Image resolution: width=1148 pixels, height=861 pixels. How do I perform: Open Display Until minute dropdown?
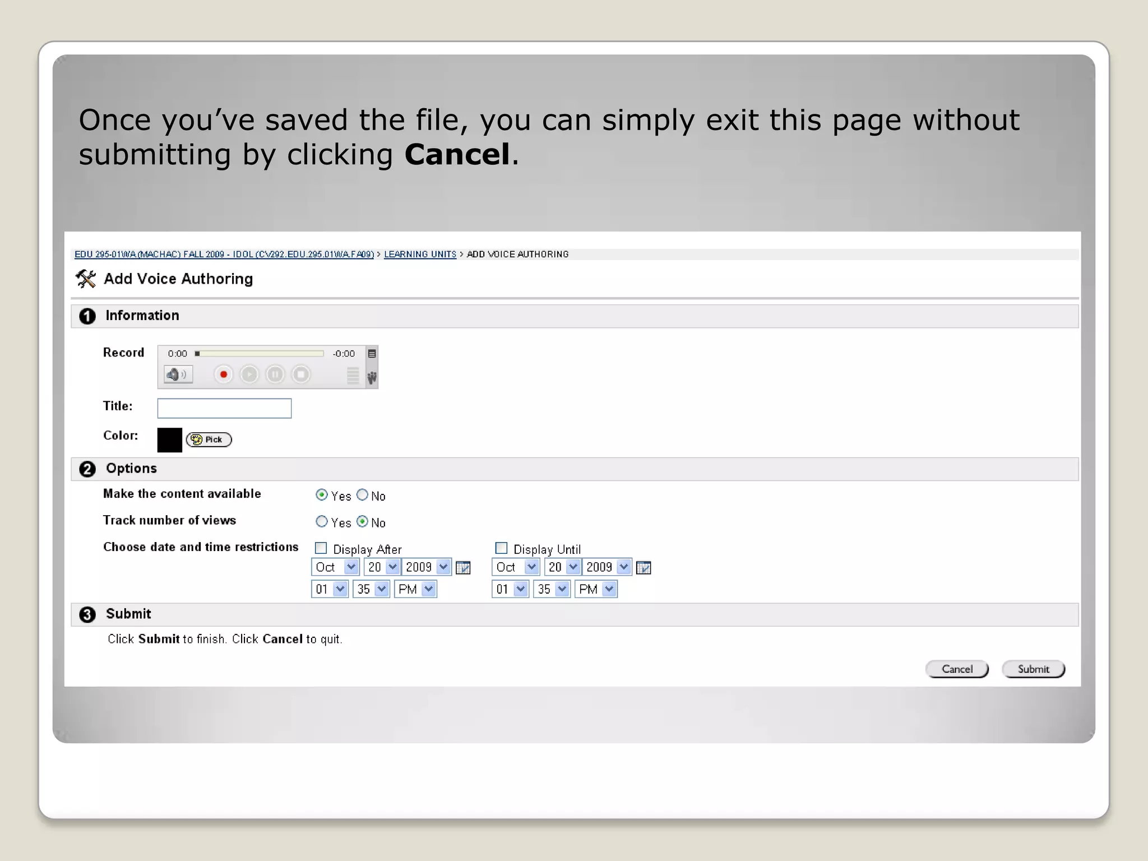tap(552, 589)
